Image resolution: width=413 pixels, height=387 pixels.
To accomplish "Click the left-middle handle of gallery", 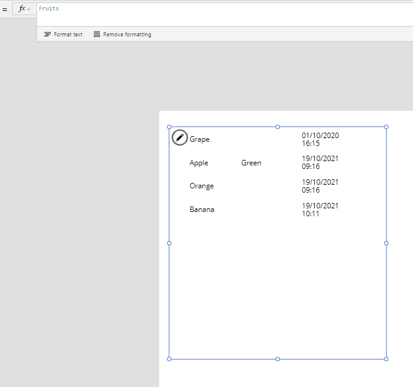I will (x=170, y=243).
